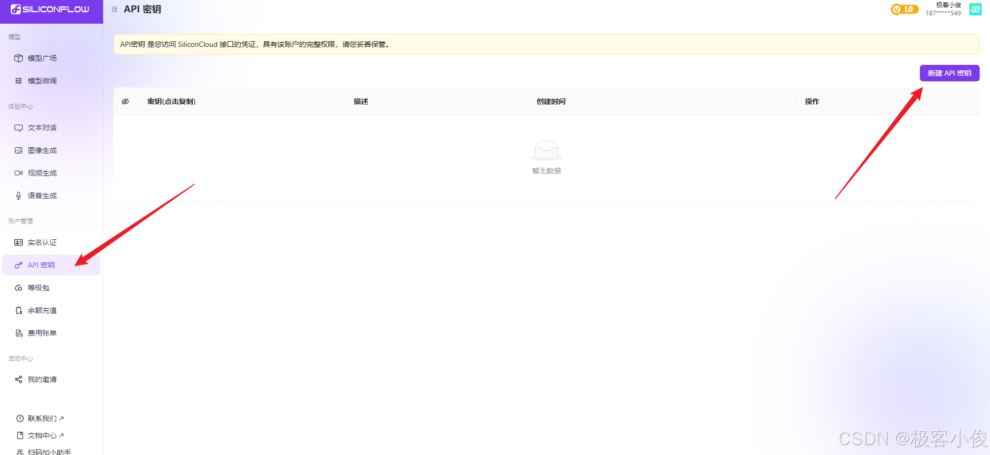This screenshot has height=455, width=990.
Task: Click the share icon beside 我的邀请
Action: (19, 379)
